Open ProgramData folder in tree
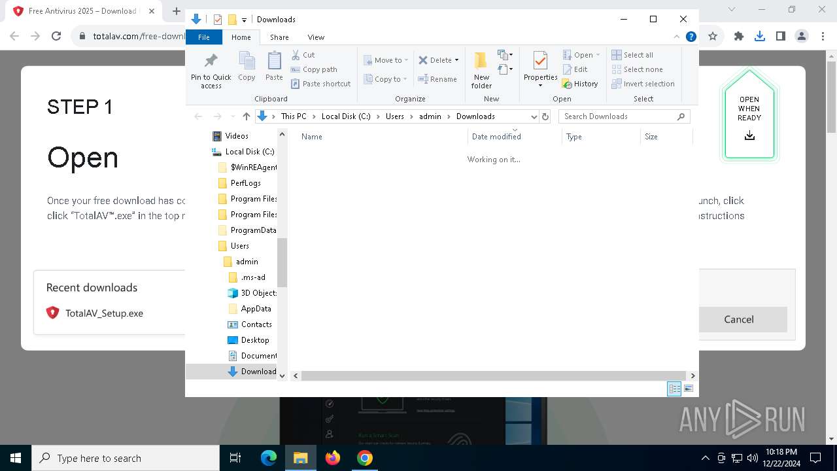Viewport: 837px width, 471px height. [253, 230]
